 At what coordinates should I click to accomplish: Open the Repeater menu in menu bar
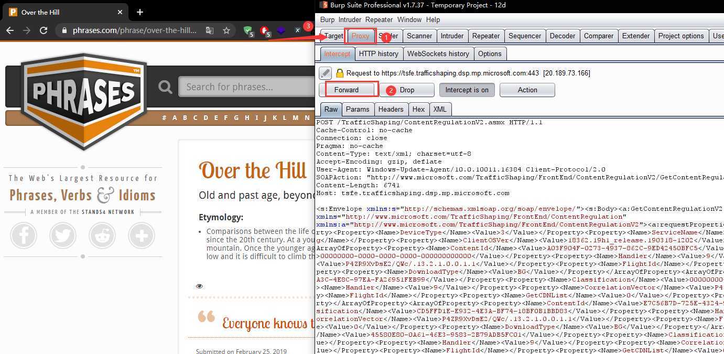point(379,19)
